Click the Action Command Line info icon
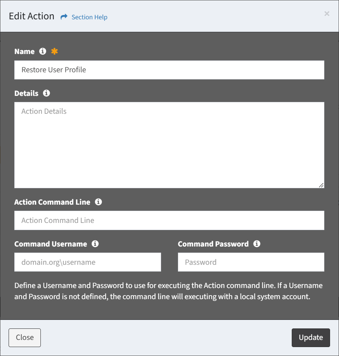This screenshot has height=356, width=339. coord(98,202)
